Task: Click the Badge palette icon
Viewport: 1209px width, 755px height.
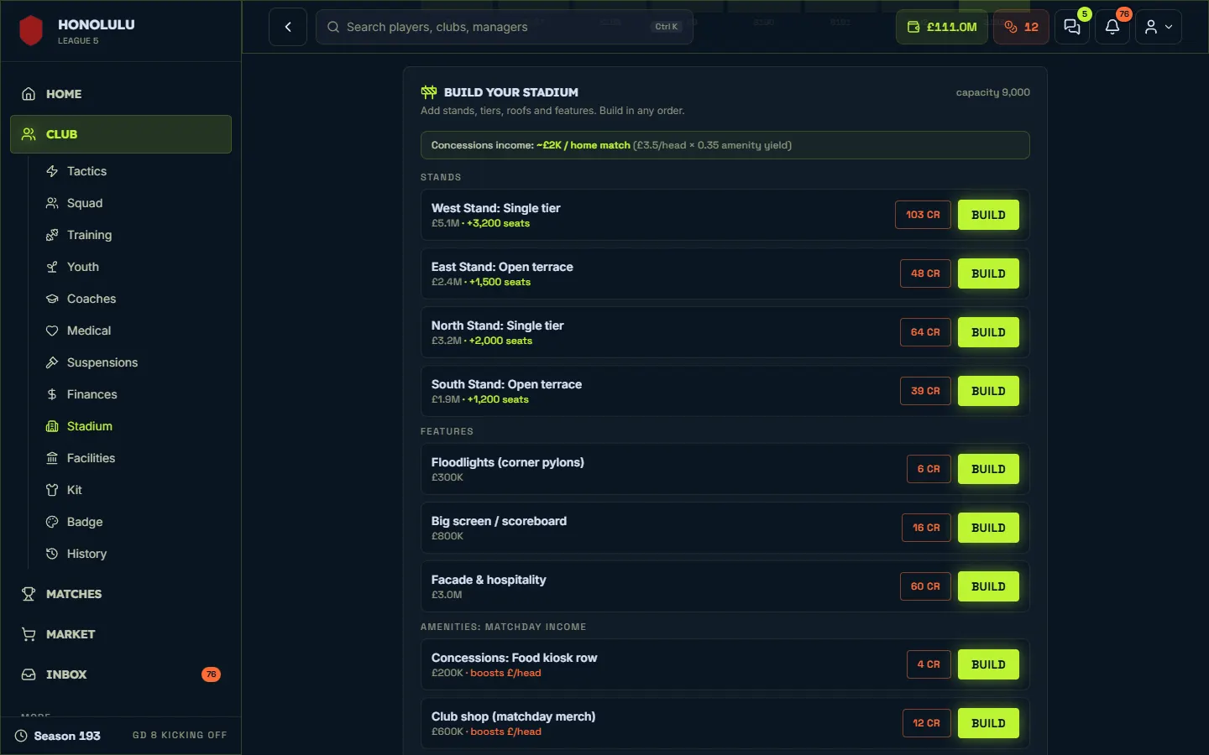Action: point(52,522)
